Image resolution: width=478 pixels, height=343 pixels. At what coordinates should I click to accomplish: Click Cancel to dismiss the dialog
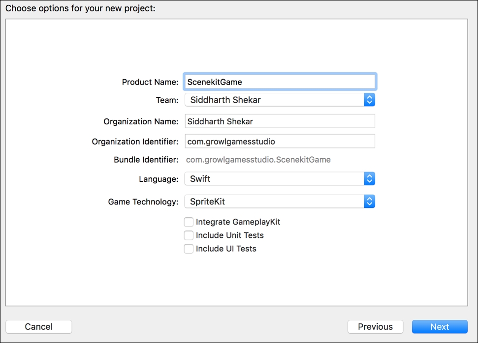pos(39,327)
